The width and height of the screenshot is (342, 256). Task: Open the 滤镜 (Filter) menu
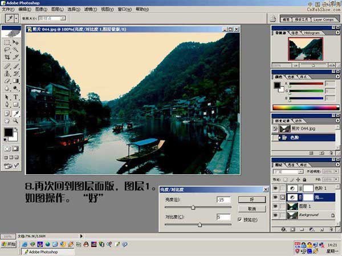pos(91,9)
